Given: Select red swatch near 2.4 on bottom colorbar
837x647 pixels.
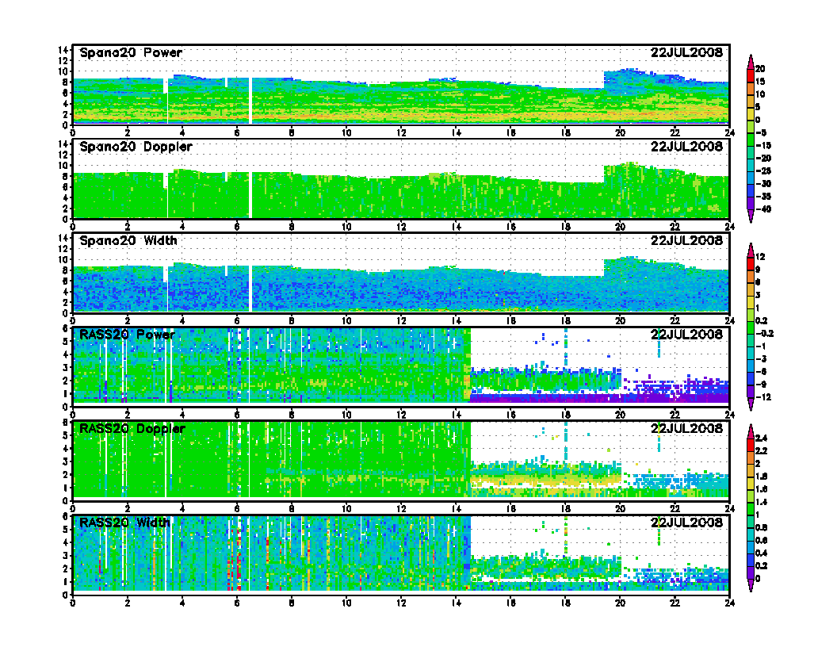Looking at the screenshot, I should [751, 444].
